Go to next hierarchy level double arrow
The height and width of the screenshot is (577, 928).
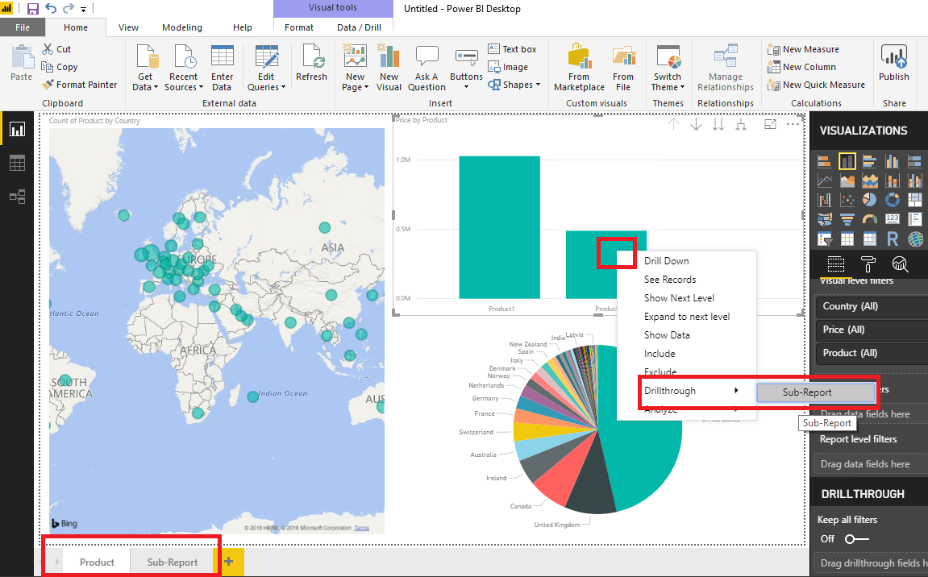(718, 124)
